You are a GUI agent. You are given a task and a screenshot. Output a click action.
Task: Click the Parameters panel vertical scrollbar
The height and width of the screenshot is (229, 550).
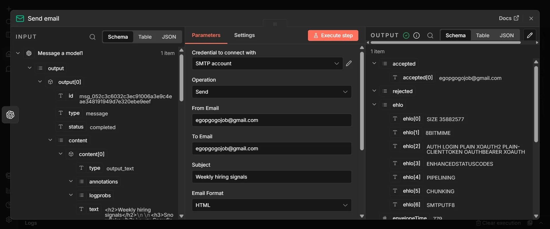pyautogui.click(x=362, y=101)
